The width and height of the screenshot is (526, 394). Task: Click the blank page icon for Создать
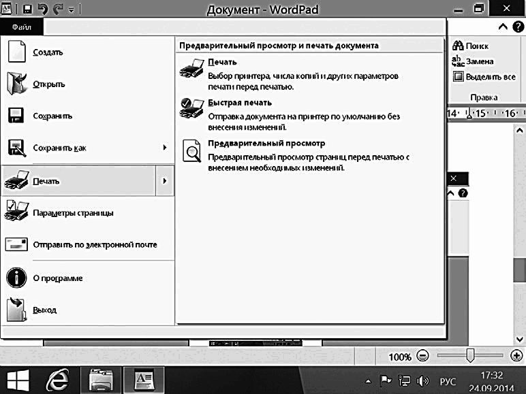(x=16, y=52)
